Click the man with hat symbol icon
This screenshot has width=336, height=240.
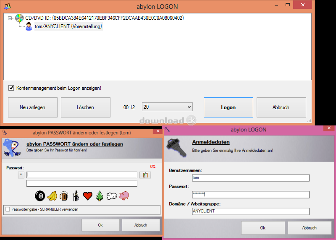[x=76, y=196]
